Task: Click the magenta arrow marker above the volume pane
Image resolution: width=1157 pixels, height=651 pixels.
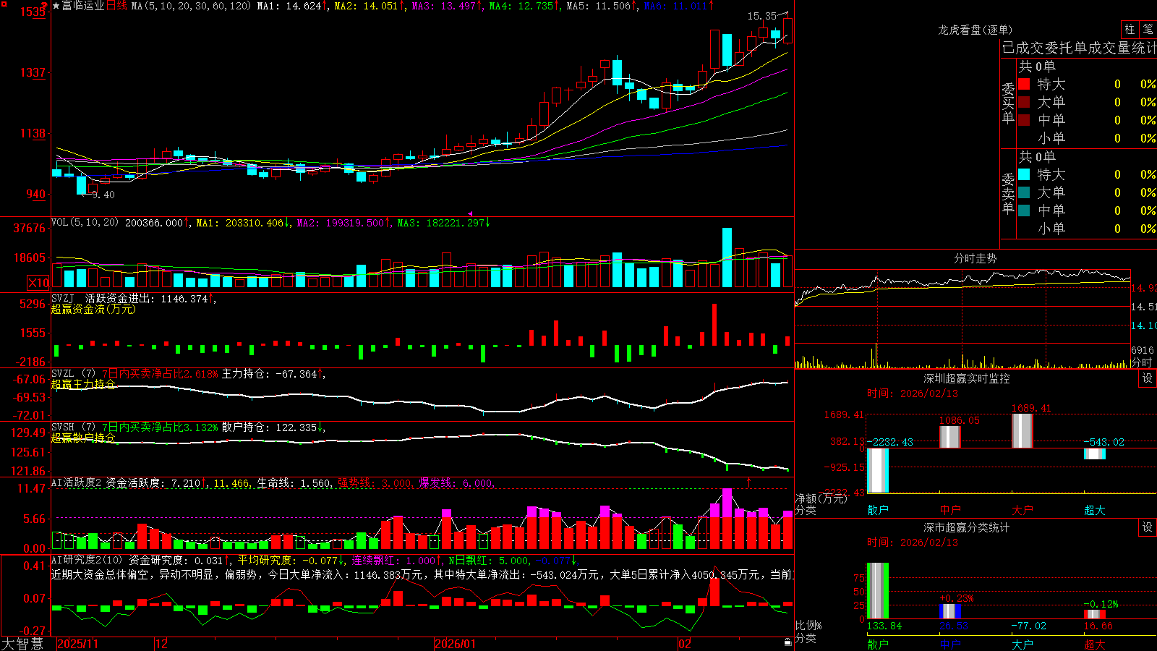Action: click(471, 213)
